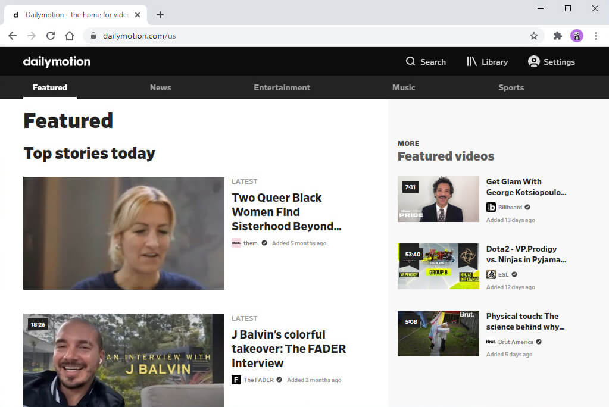The height and width of the screenshot is (407, 609).
Task: Play the Physical touch video thumbnail
Action: (438, 334)
